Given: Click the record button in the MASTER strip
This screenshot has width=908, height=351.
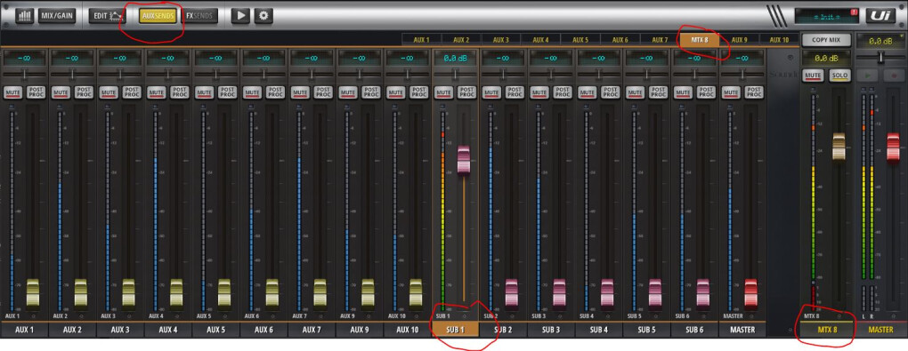Looking at the screenshot, I should tap(894, 76).
